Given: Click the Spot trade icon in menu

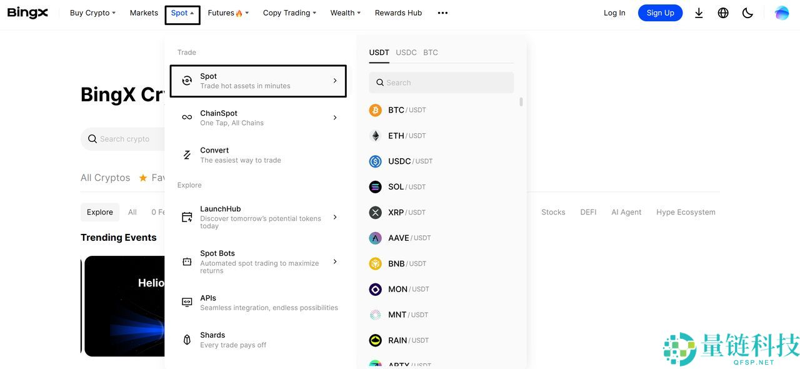Looking at the screenshot, I should pyautogui.click(x=187, y=81).
